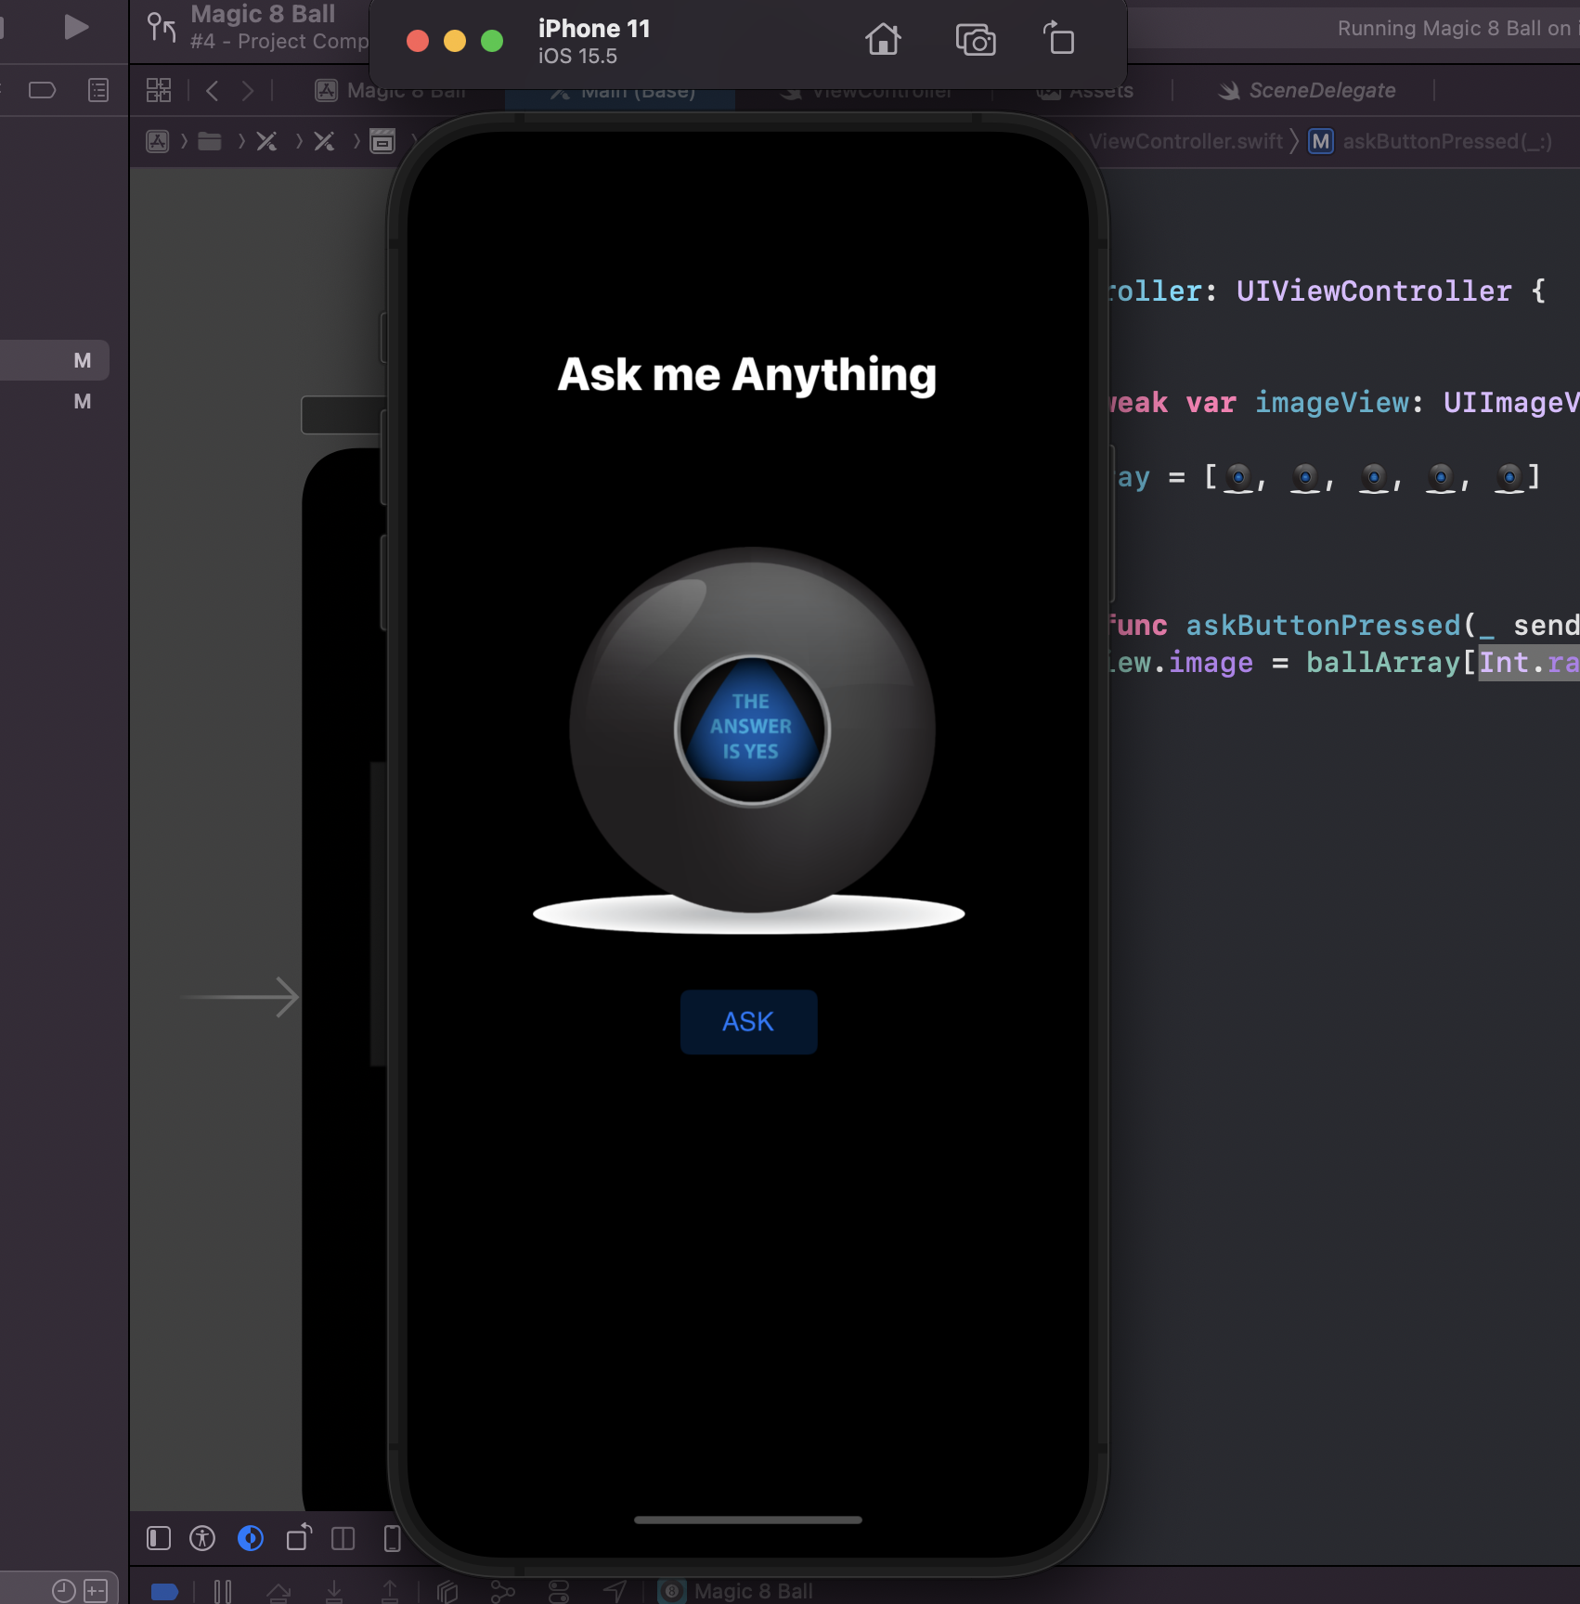Image resolution: width=1580 pixels, height=1604 pixels.
Task: Switch to the Magic 8 Ball project tab
Action: pyautogui.click(x=390, y=91)
